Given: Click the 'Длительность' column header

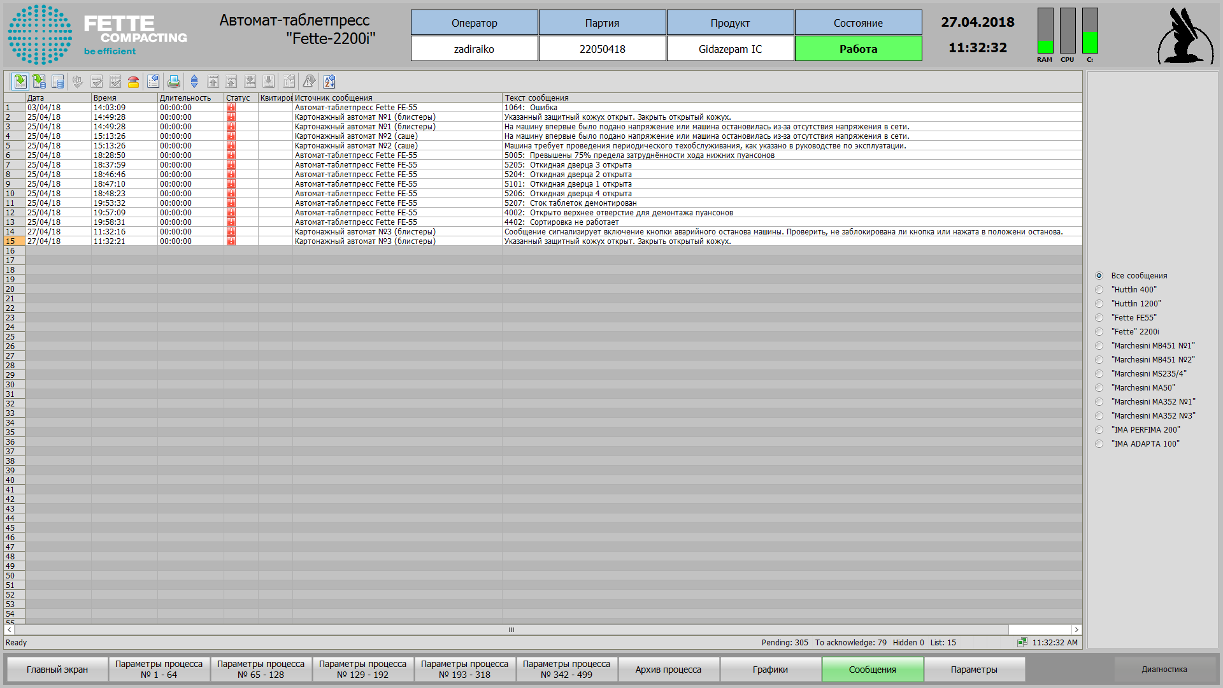Looking at the screenshot, I should point(190,98).
